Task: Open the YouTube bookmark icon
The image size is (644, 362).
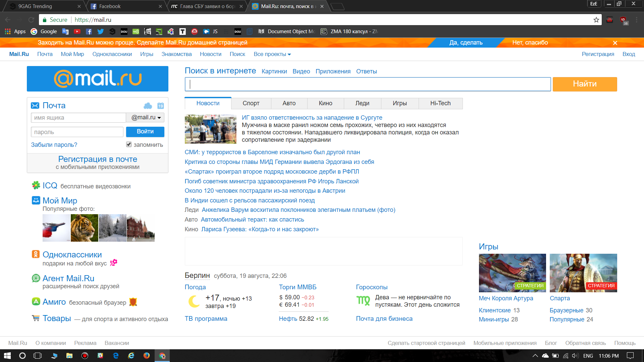Action: pos(77,32)
